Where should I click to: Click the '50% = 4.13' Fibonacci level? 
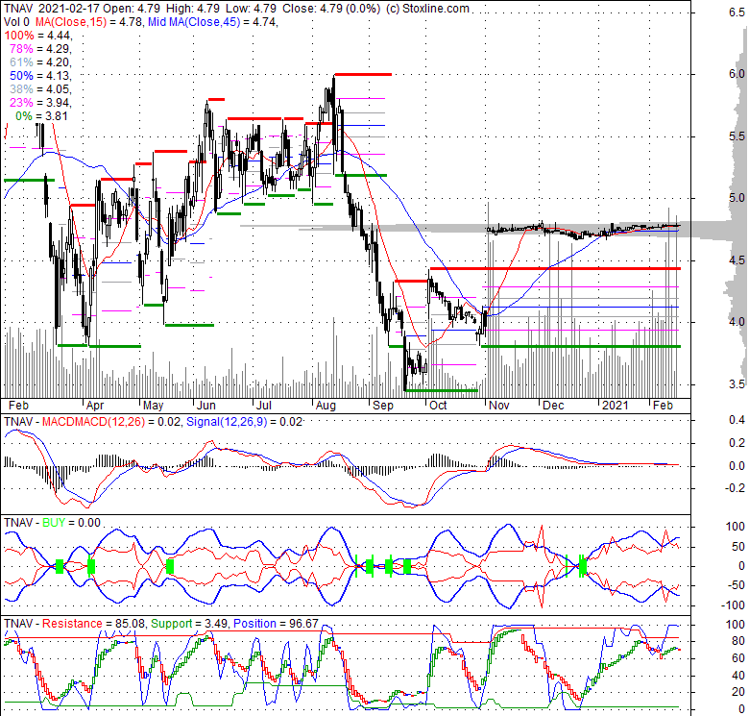point(40,76)
